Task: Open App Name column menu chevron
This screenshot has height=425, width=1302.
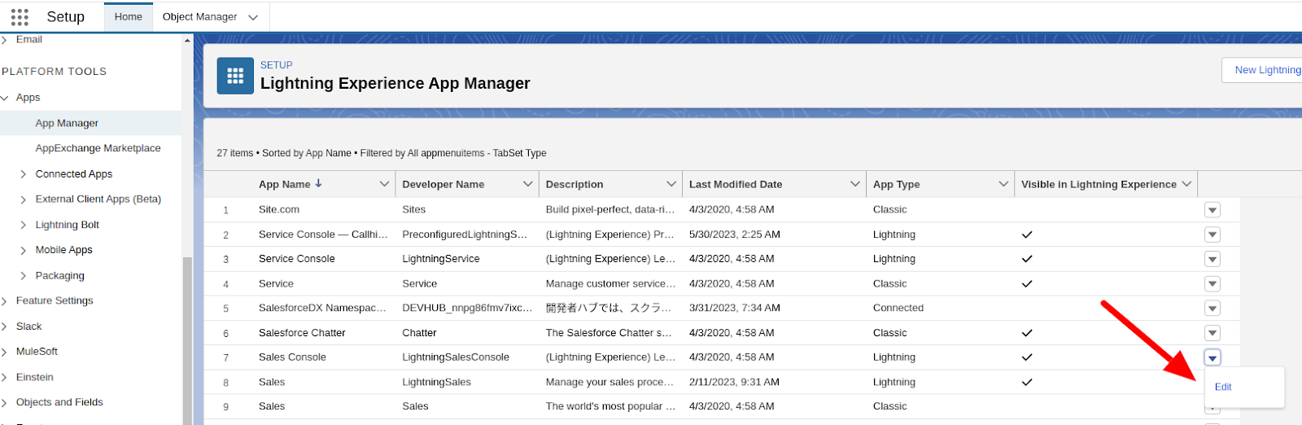Action: click(384, 184)
